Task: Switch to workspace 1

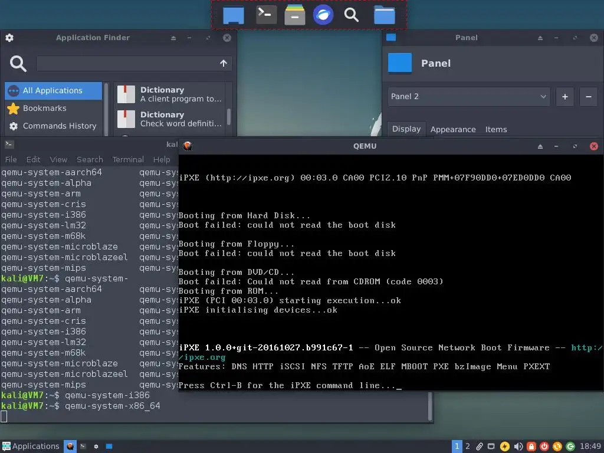Action: pos(457,446)
